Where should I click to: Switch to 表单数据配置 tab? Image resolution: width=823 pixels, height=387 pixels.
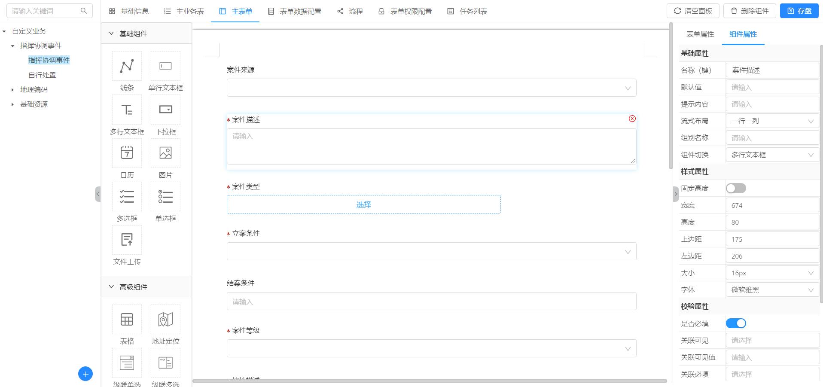click(294, 11)
